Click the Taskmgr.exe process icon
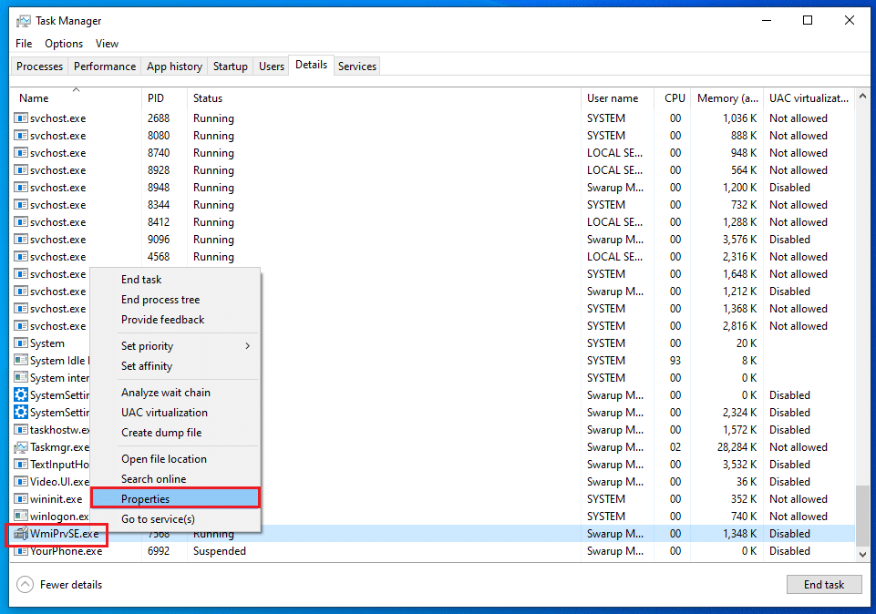Screen dimensions: 876x614 [x=21, y=447]
